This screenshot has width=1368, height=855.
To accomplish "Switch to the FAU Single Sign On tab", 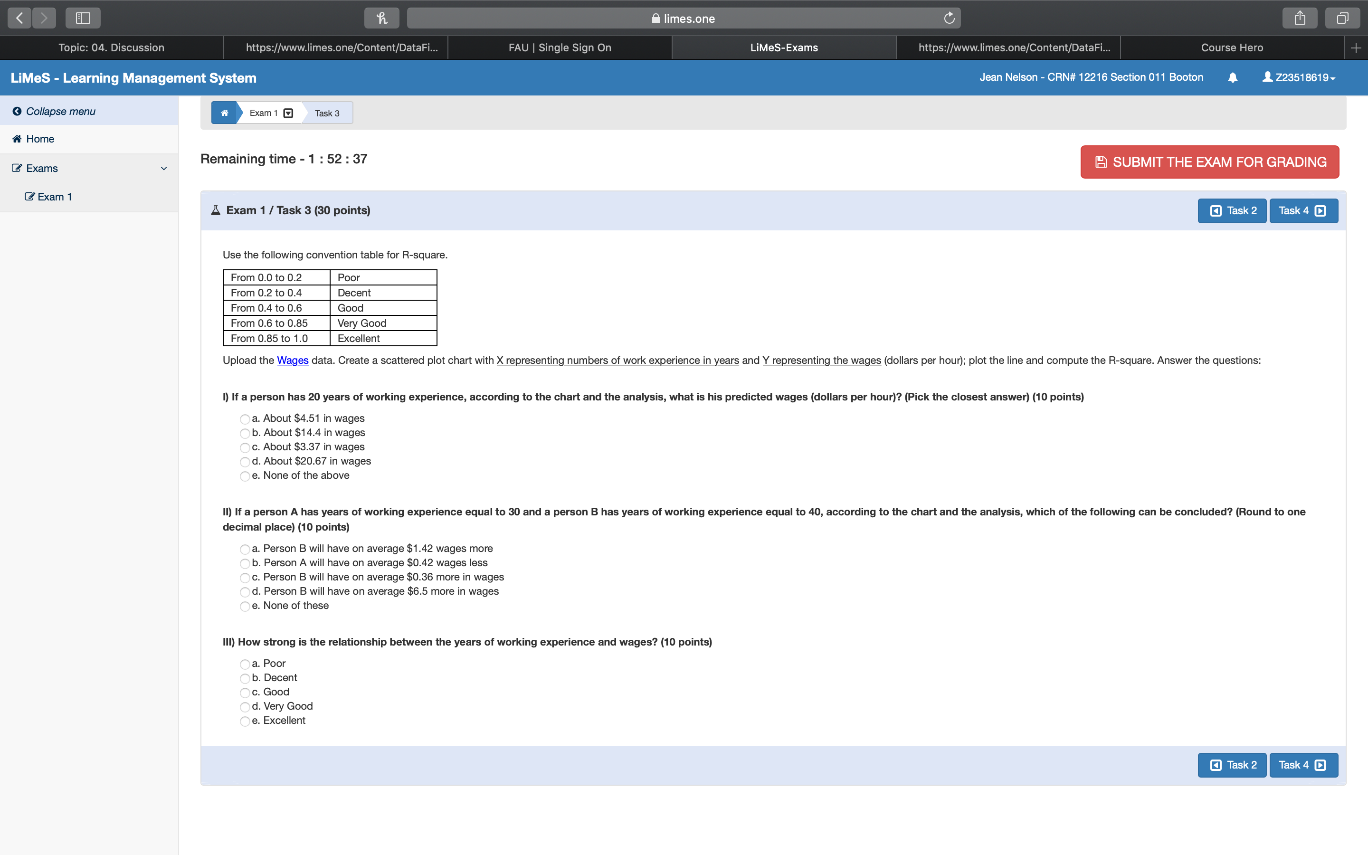I will pyautogui.click(x=559, y=48).
